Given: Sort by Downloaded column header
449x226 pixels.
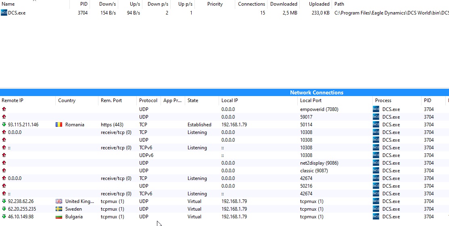Looking at the screenshot, I should point(284,4).
